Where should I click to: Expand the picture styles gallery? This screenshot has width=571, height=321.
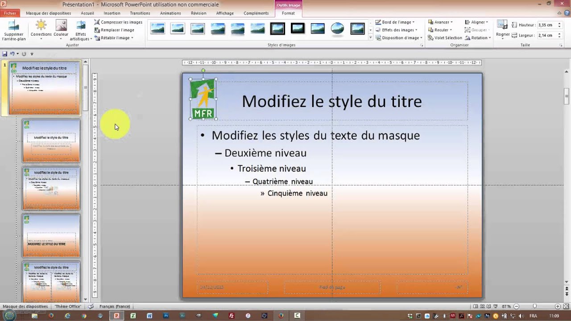[x=370, y=38]
